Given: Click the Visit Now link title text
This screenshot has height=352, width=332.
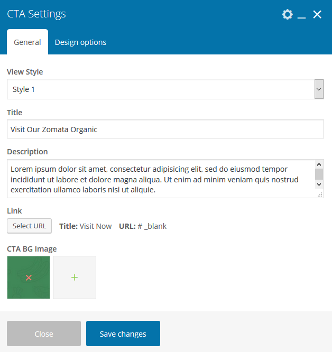Looking at the screenshot, I should point(96,226).
